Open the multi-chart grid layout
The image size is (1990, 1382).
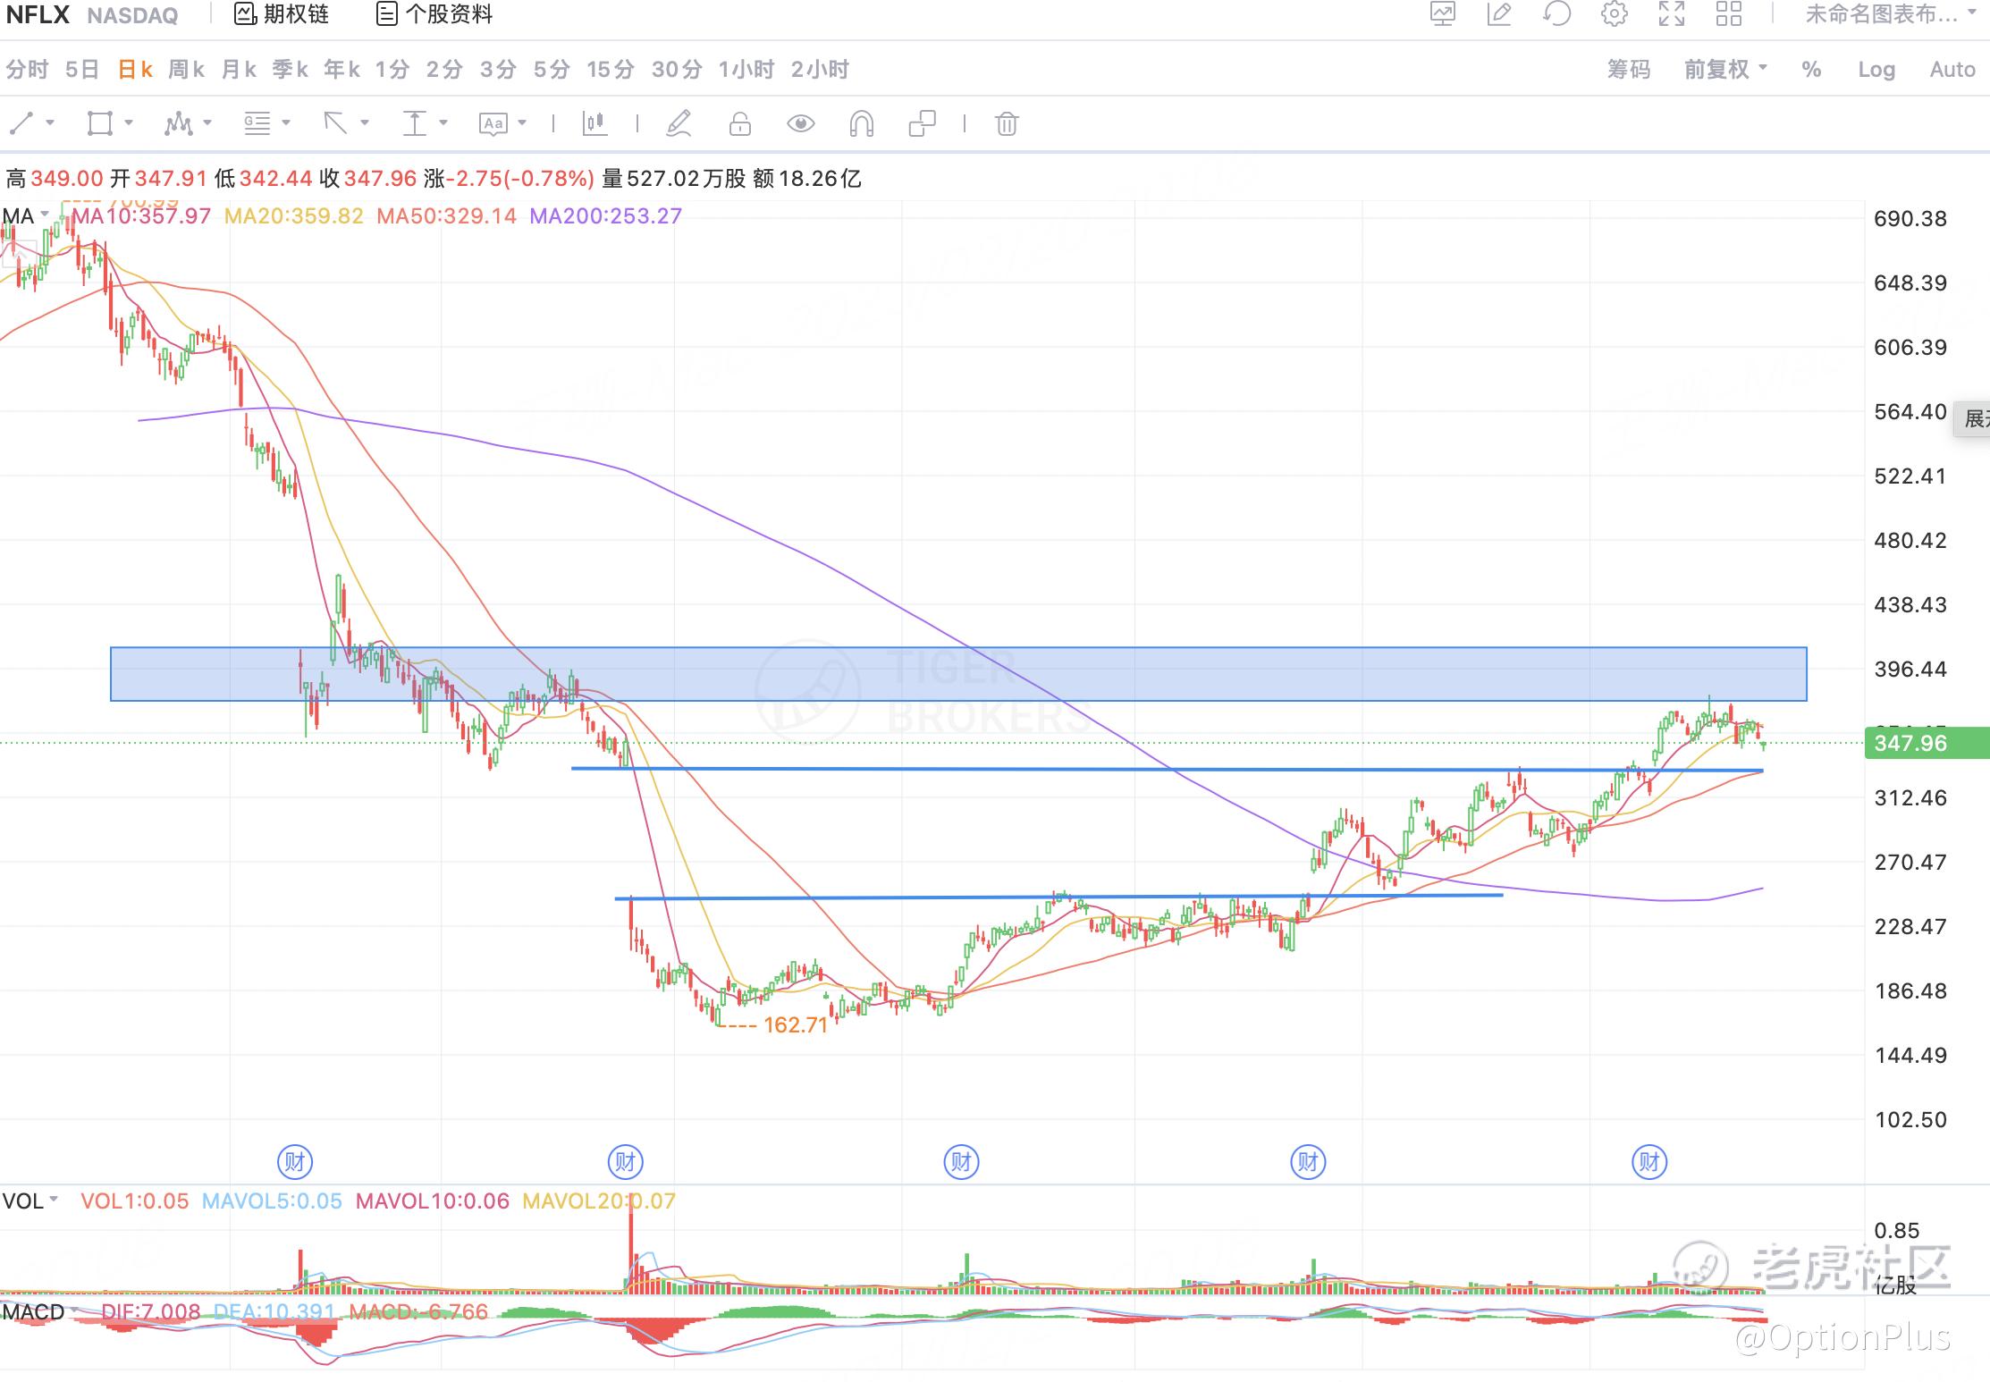point(1728,14)
